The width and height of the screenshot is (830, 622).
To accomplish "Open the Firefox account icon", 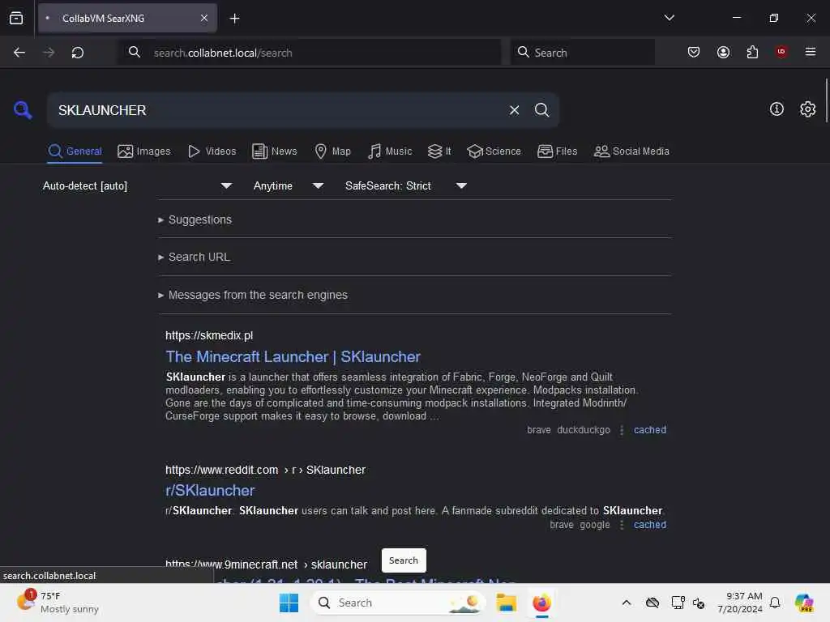I will click(x=723, y=52).
